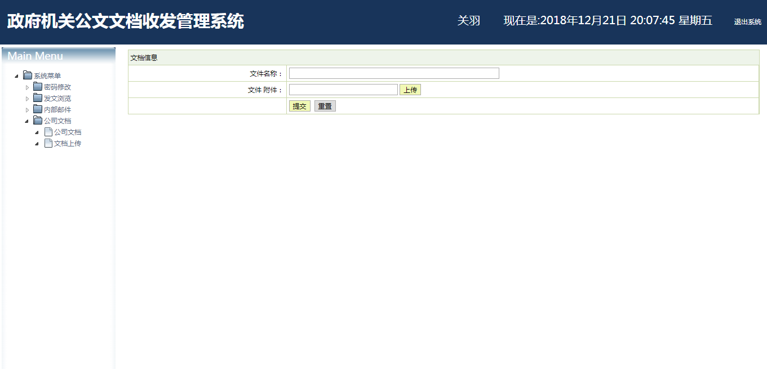
Task: Focus the 文件名称 text input field
Action: (x=394, y=73)
